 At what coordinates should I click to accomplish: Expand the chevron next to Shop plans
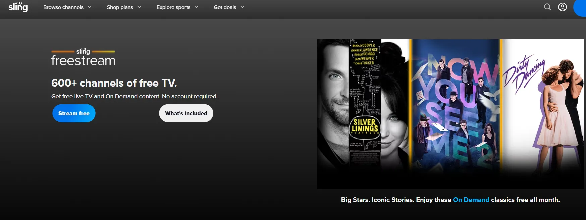[x=139, y=7]
